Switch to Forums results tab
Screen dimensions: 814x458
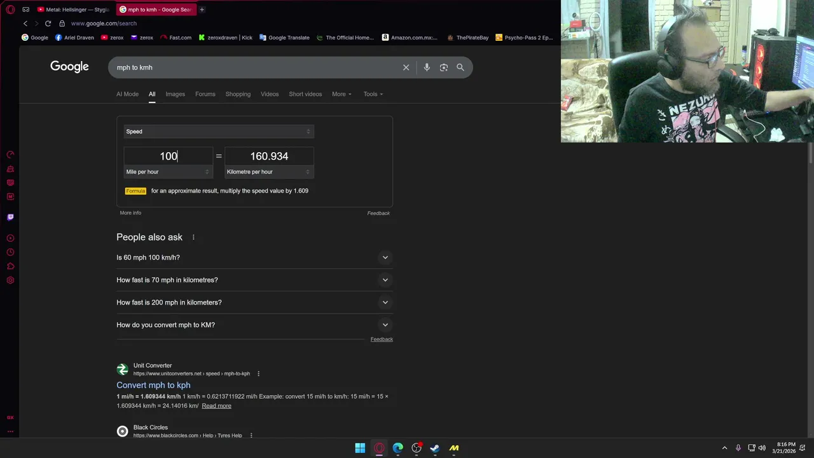pyautogui.click(x=205, y=94)
